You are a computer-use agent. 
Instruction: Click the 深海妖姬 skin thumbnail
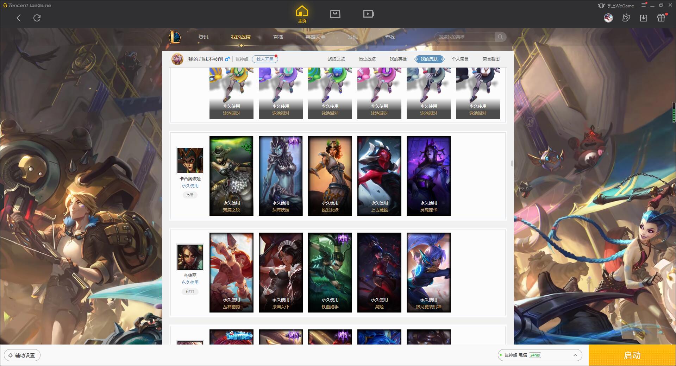(281, 176)
